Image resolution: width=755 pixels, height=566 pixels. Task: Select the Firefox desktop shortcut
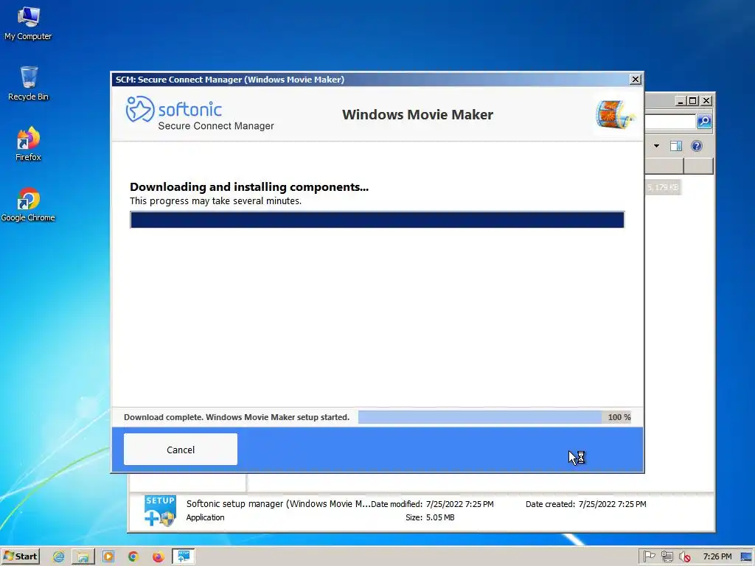(x=28, y=144)
